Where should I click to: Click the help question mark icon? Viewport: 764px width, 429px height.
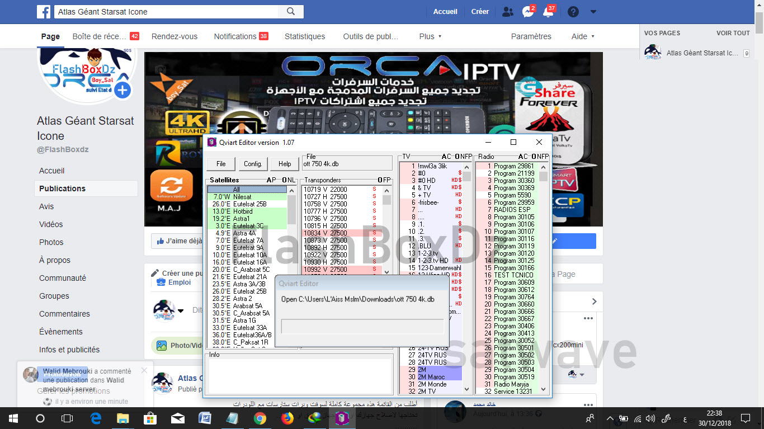point(573,12)
